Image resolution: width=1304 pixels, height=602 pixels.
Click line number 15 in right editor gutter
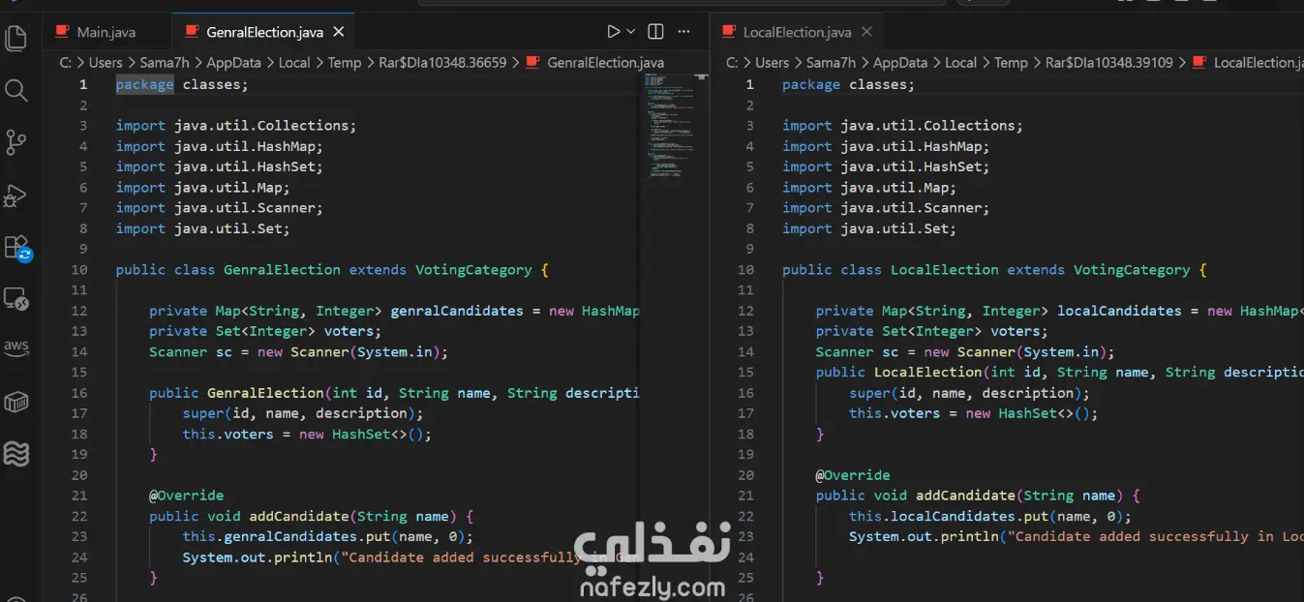[x=745, y=373]
